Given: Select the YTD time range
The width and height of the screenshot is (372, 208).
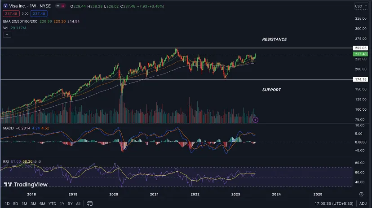Looking at the screenshot, I should (52, 204).
